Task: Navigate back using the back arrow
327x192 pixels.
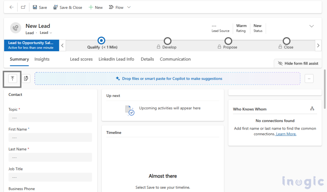Action: (11, 7)
